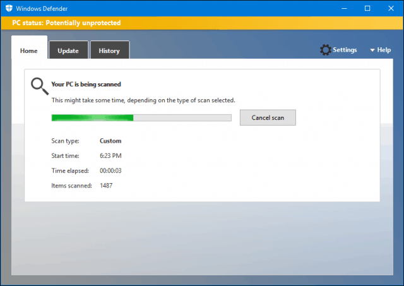Viewport: 404px width, 286px height.
Task: Open the History tab
Action: point(109,50)
